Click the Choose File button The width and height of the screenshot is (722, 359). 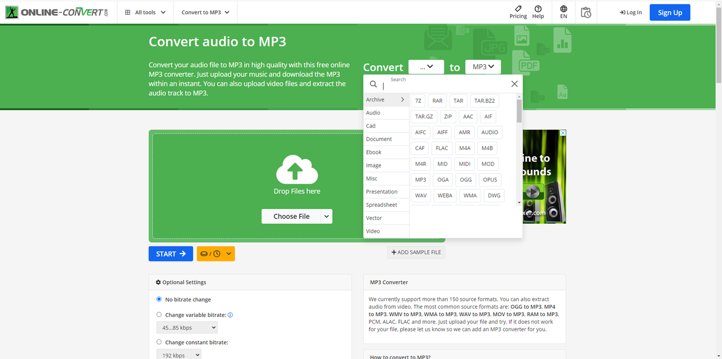[x=291, y=216]
